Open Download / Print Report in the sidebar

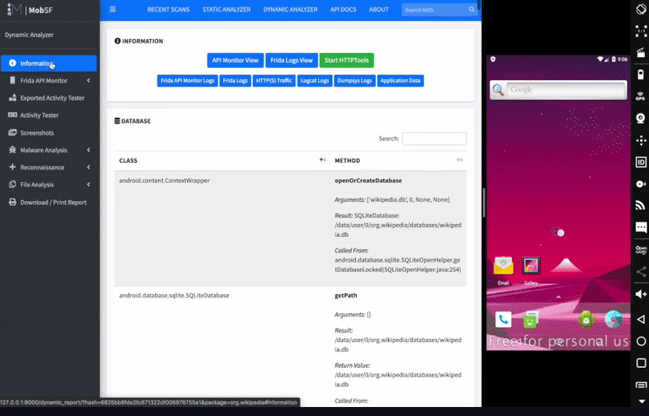coord(49,202)
